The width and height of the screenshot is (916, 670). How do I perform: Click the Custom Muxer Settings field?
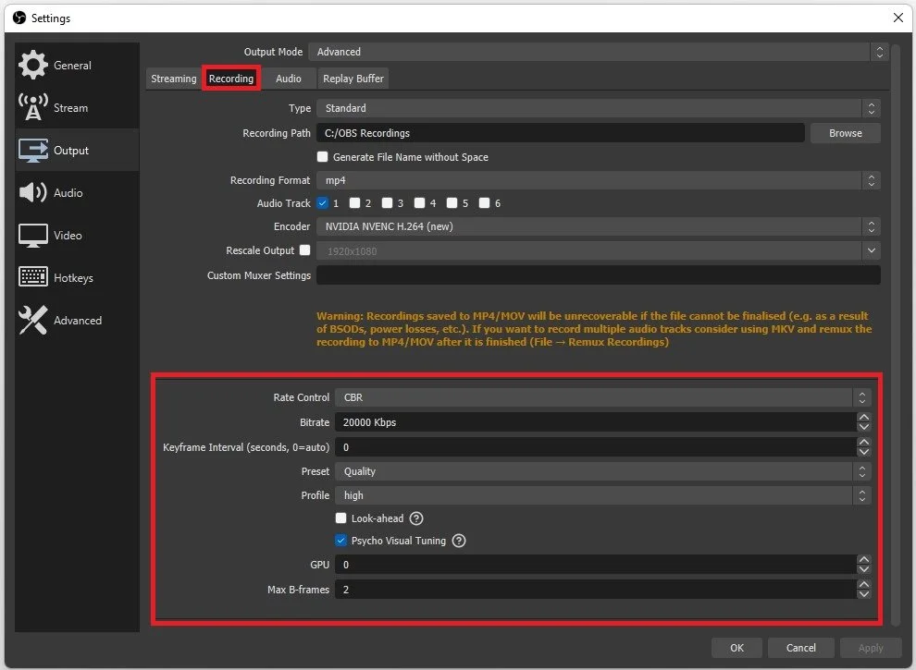tap(599, 274)
